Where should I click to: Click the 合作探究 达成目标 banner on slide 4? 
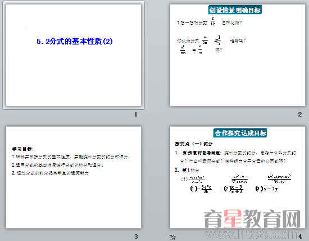240,133
